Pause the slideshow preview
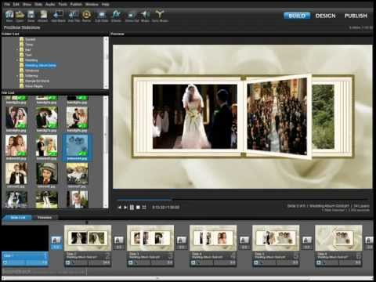Screen dimensions: 376x282 tap(132, 208)
